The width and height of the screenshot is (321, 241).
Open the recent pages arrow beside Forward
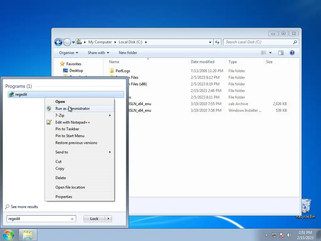click(x=73, y=42)
